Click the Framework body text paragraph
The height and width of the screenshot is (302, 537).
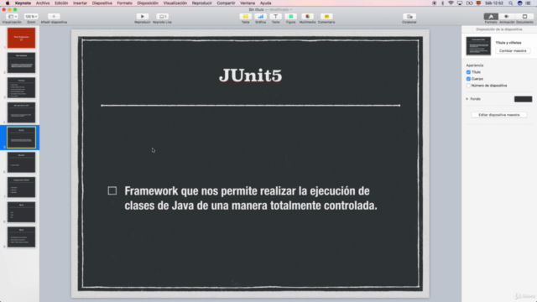point(251,198)
